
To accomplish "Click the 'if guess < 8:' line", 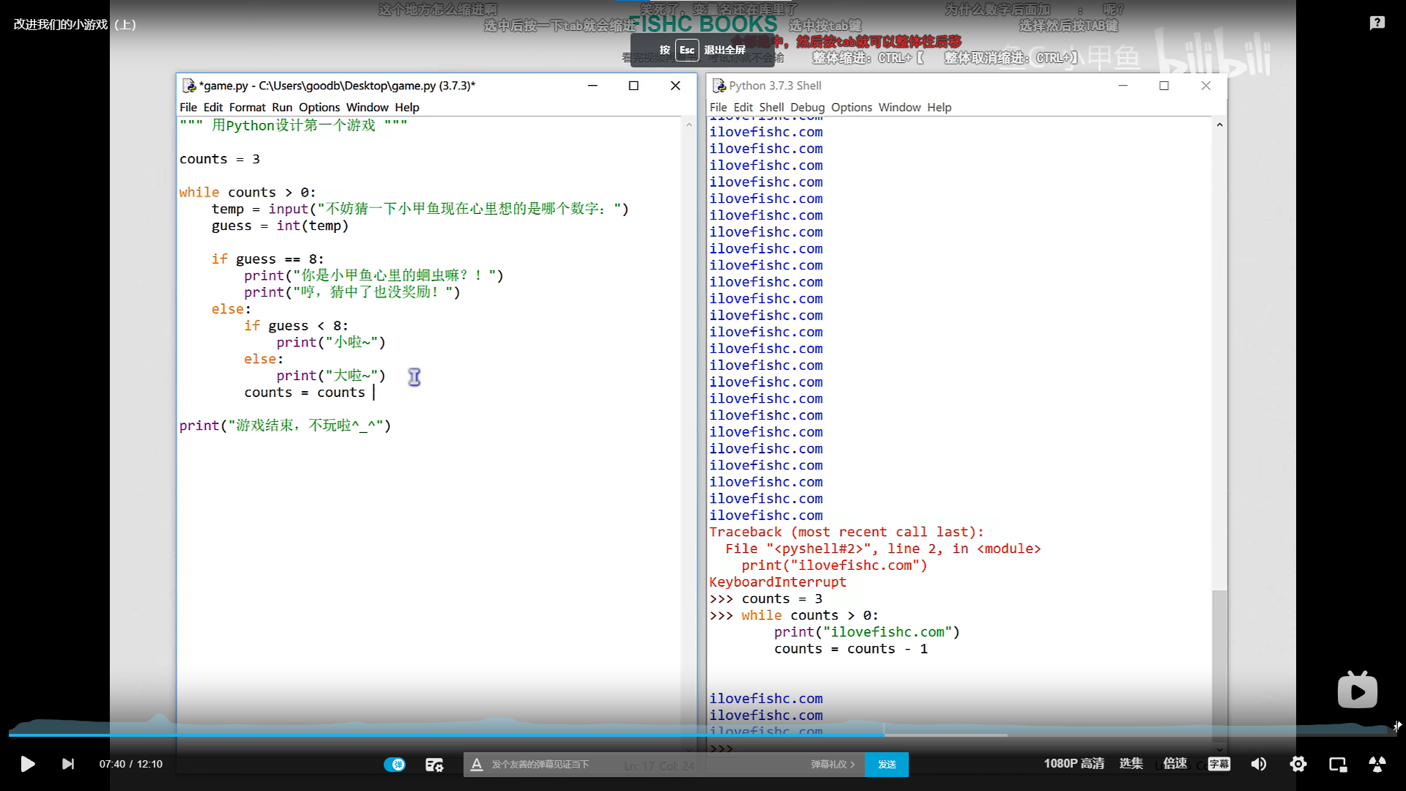I will [297, 325].
